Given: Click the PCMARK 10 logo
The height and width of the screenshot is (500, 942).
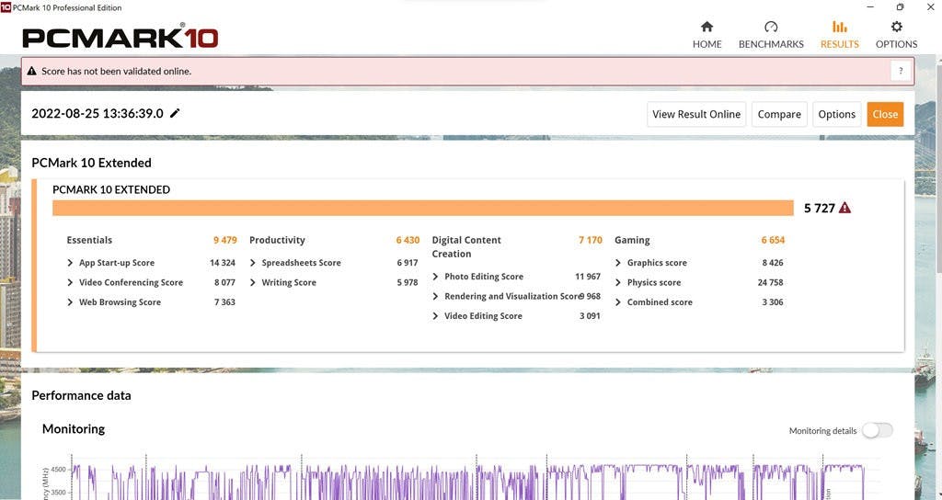Looking at the screenshot, I should click(121, 37).
